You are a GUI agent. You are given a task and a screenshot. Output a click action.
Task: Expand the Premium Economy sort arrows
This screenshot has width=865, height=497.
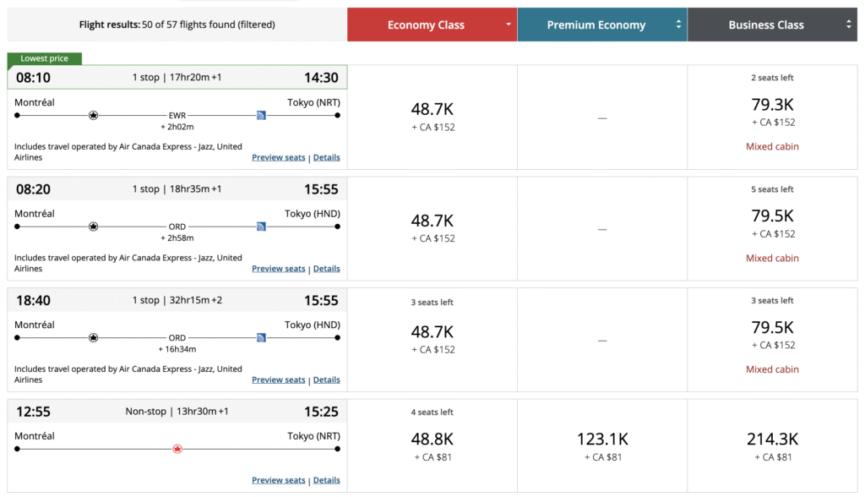pyautogui.click(x=678, y=25)
